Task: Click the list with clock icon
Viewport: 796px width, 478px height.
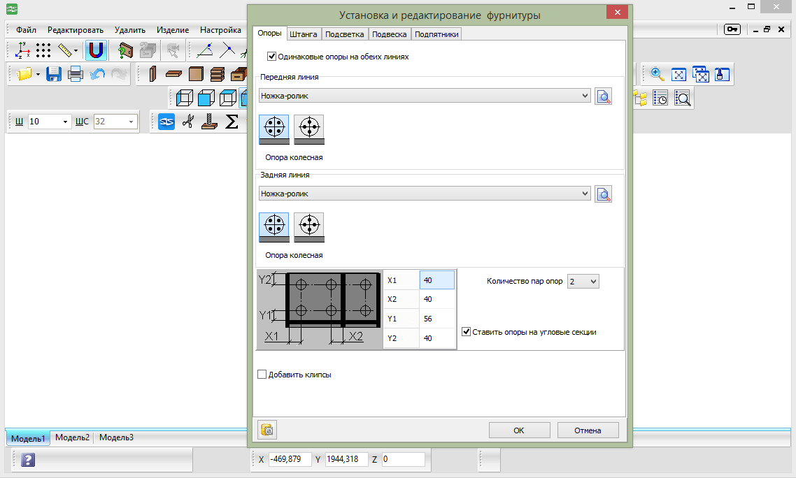Action: pos(660,97)
